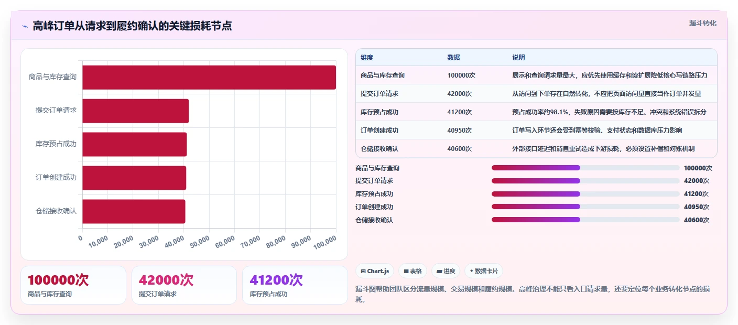Click the 100000次 data card
Screen dimensions: 738x325
pos(73,285)
